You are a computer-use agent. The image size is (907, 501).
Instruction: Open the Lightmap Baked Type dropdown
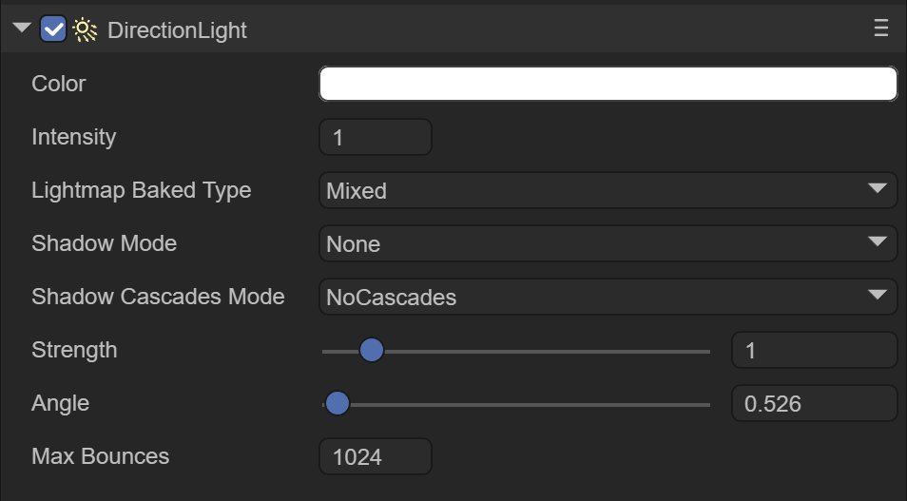click(608, 190)
